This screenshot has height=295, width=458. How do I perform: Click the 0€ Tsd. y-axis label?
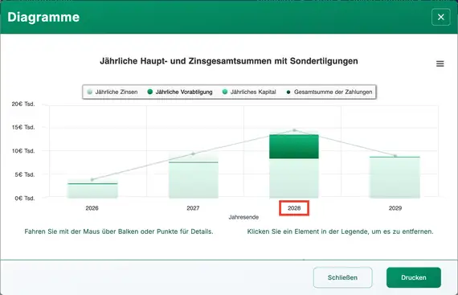tap(25, 199)
